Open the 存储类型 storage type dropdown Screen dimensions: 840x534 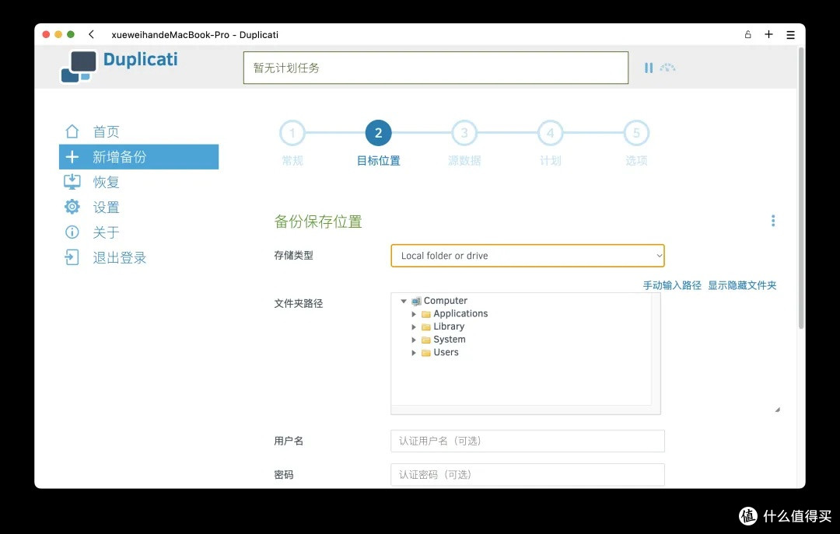pyautogui.click(x=527, y=256)
